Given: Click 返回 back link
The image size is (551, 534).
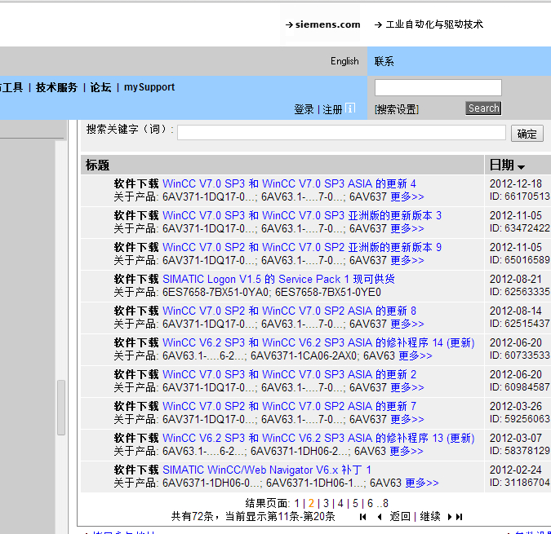Looking at the screenshot, I should tap(400, 516).
